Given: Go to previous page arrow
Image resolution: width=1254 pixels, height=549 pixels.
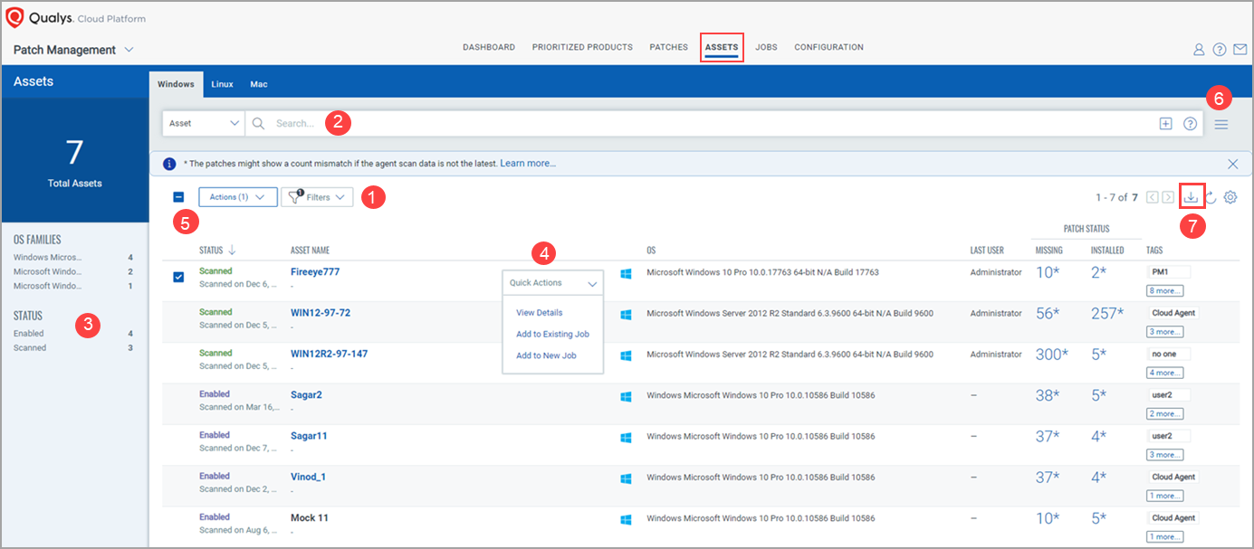Looking at the screenshot, I should tap(1153, 197).
